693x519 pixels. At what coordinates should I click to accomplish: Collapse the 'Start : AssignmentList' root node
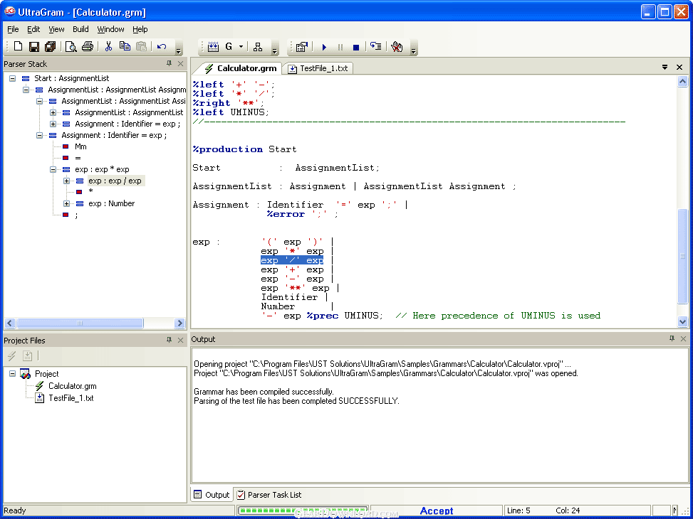click(12, 78)
